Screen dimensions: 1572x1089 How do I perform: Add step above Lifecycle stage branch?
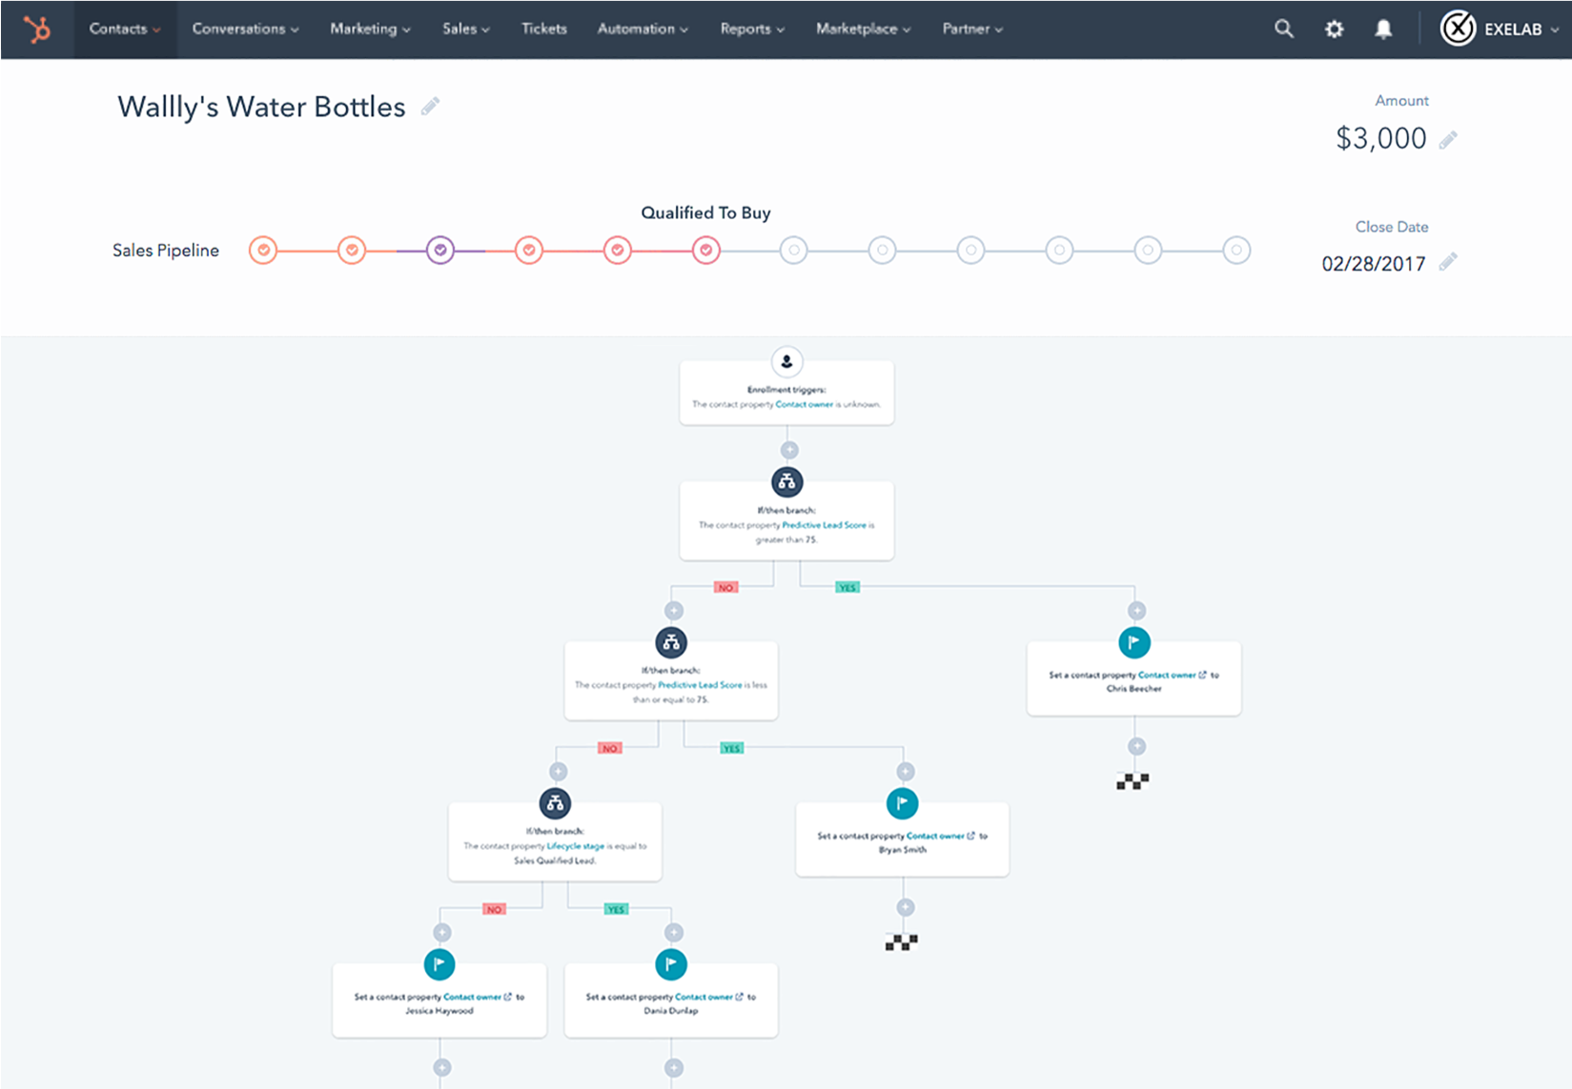(x=559, y=772)
